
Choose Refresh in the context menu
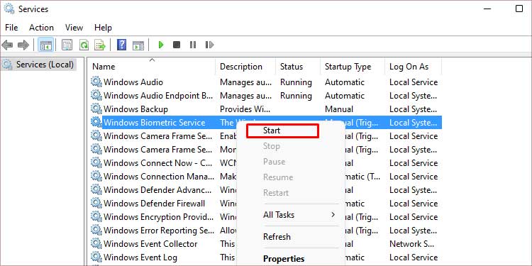[291, 236]
